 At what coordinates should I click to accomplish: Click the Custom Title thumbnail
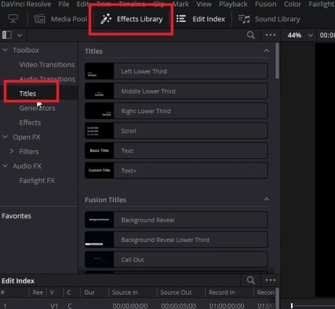tap(99, 170)
